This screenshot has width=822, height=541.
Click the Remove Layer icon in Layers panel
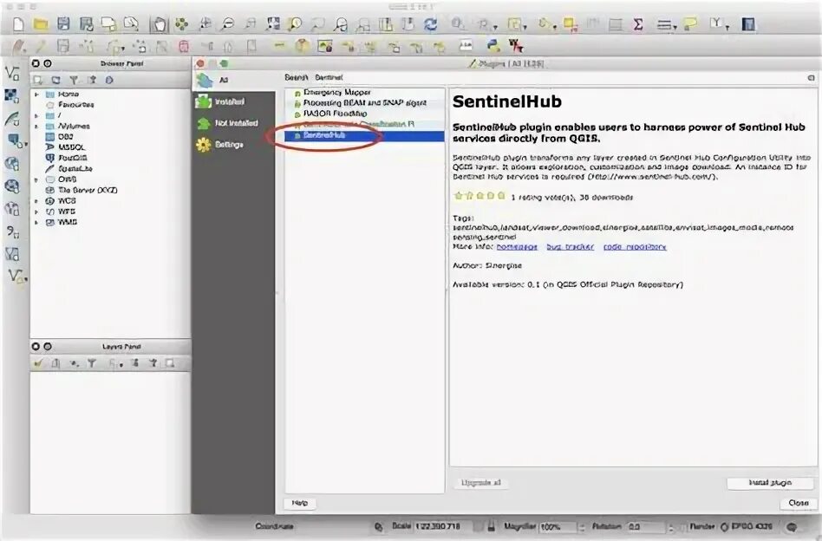[170, 363]
